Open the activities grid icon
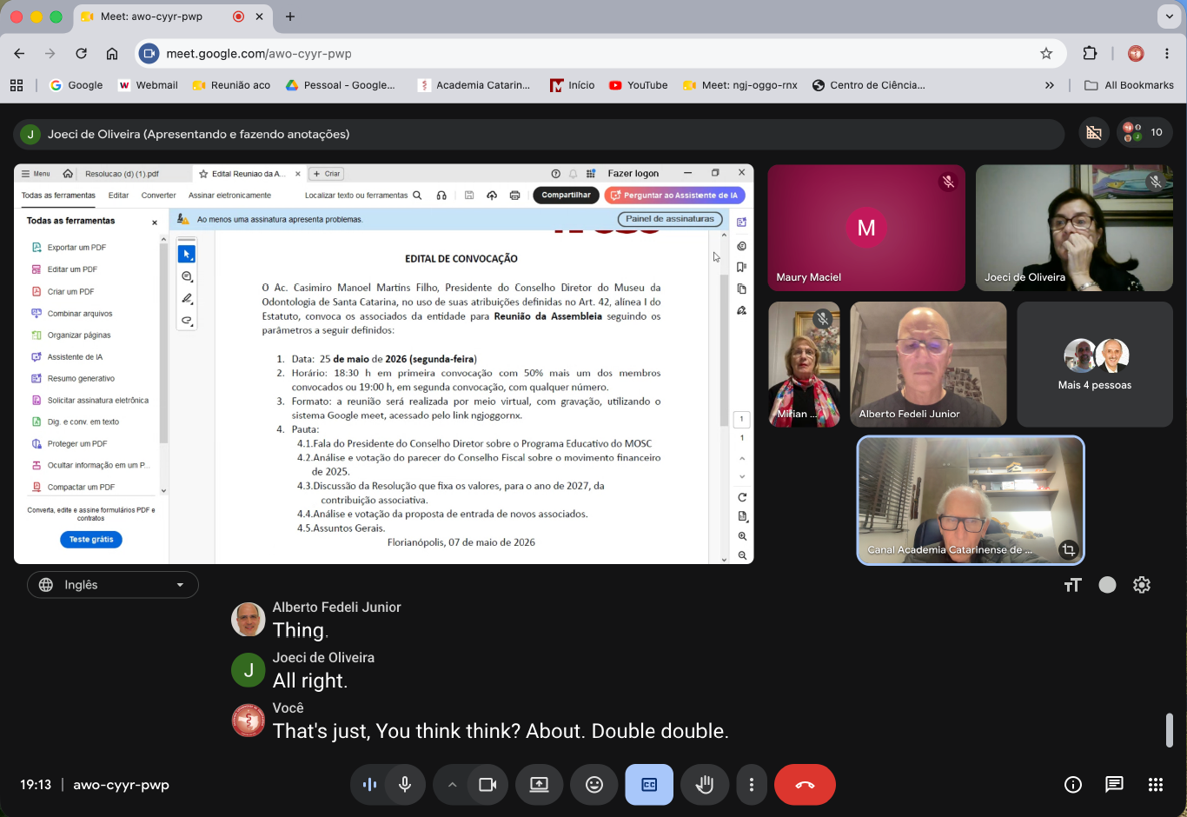The image size is (1187, 817). [1155, 785]
